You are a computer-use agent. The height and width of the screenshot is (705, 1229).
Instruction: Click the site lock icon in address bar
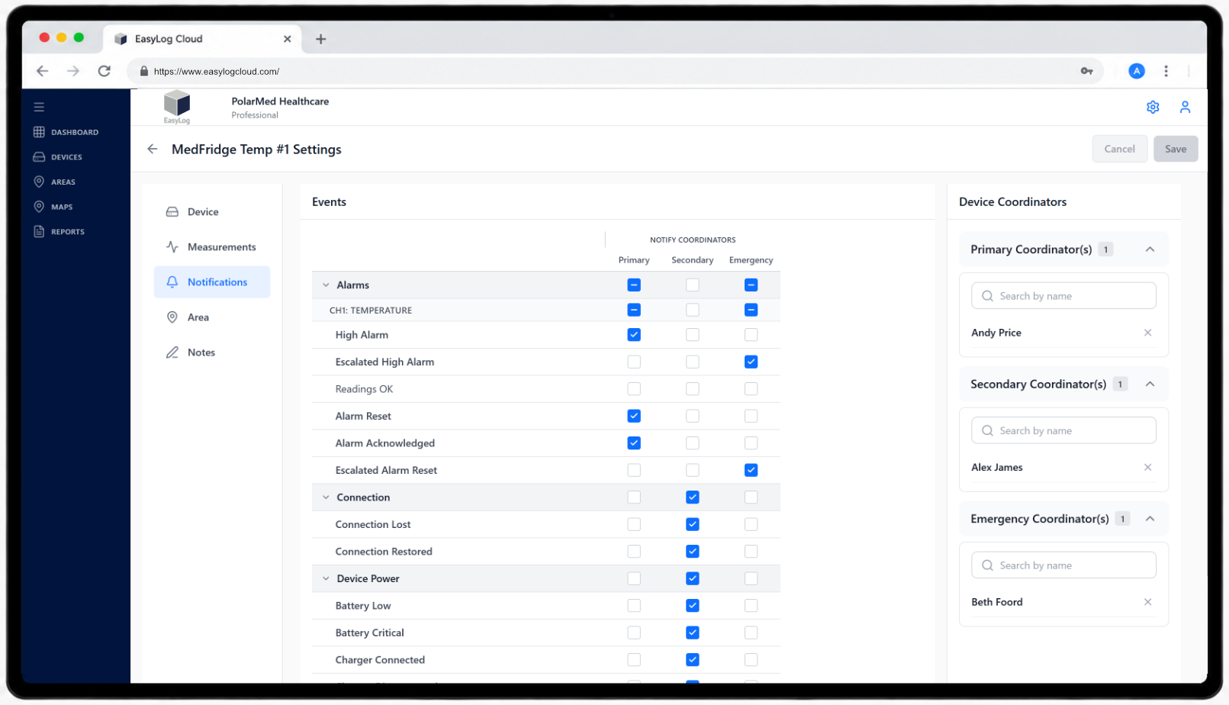tap(143, 71)
